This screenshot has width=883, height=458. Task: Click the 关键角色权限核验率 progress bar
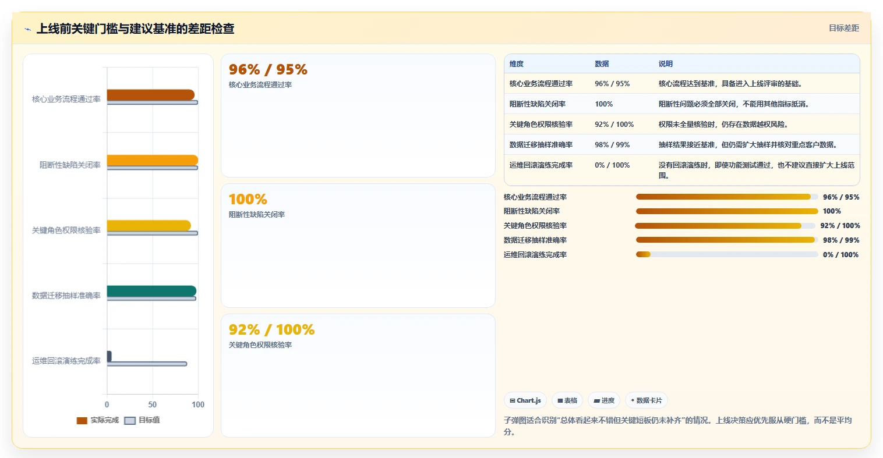click(725, 226)
